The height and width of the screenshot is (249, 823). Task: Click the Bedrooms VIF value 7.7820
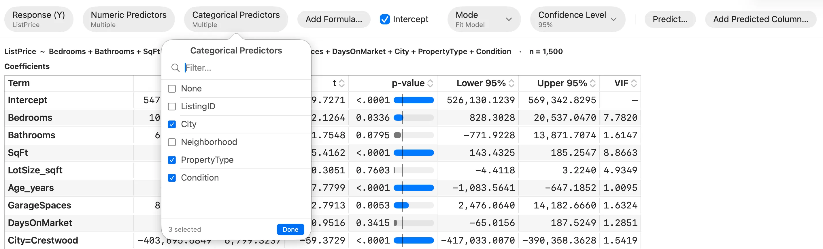pos(620,118)
